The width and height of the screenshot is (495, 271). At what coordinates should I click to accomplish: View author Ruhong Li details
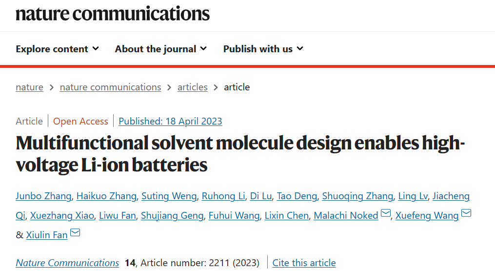[223, 196]
